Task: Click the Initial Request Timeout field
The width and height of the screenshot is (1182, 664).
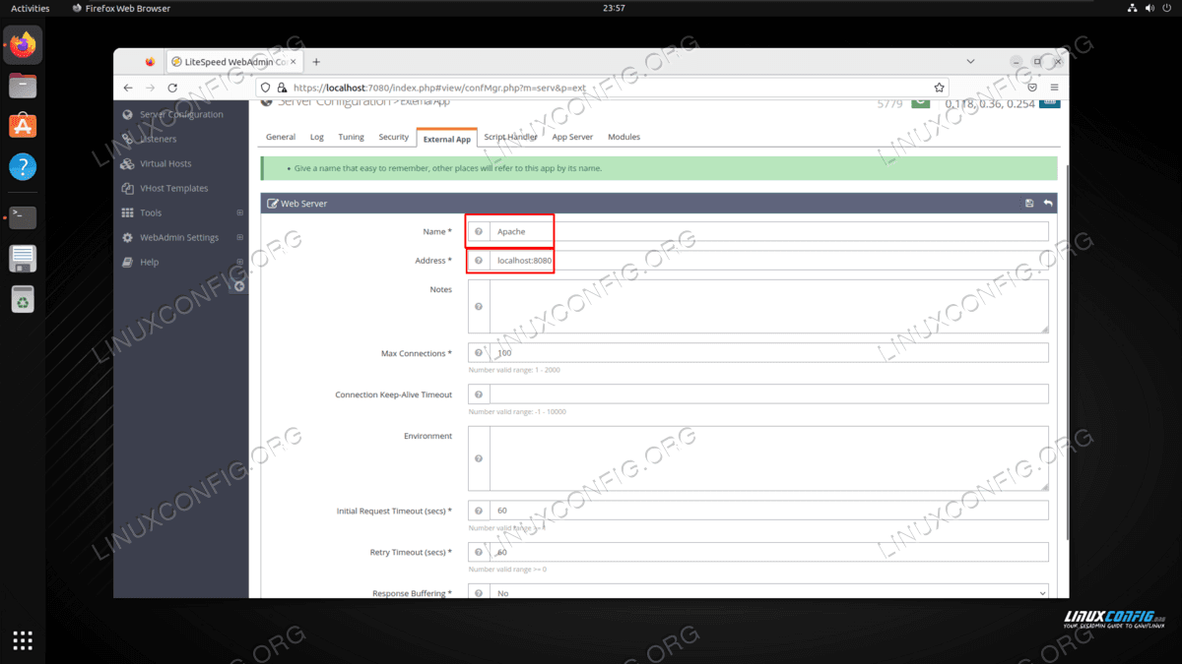Action: (769, 511)
